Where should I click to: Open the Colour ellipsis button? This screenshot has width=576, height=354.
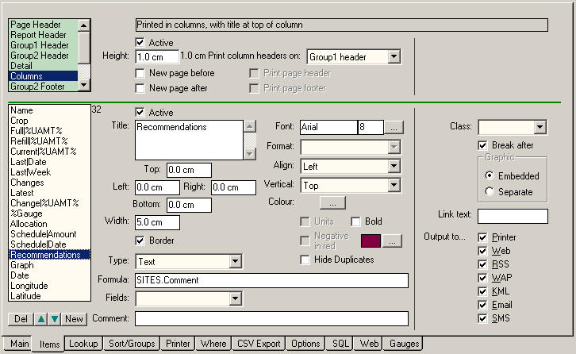pos(337,203)
